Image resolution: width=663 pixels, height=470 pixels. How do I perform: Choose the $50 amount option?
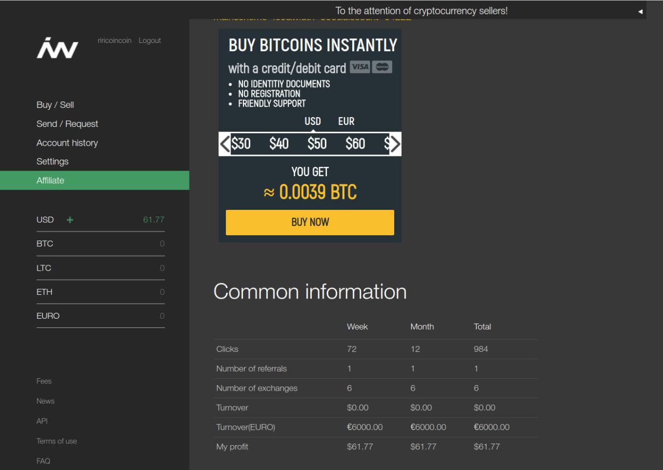tap(317, 144)
